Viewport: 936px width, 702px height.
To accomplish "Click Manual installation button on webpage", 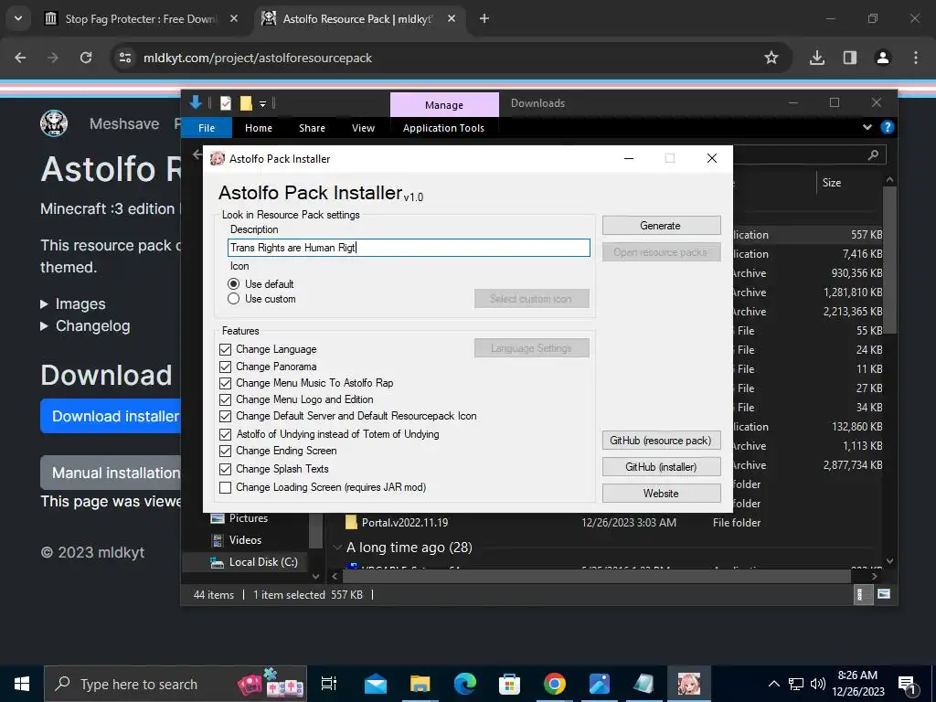I will pyautogui.click(x=111, y=473).
